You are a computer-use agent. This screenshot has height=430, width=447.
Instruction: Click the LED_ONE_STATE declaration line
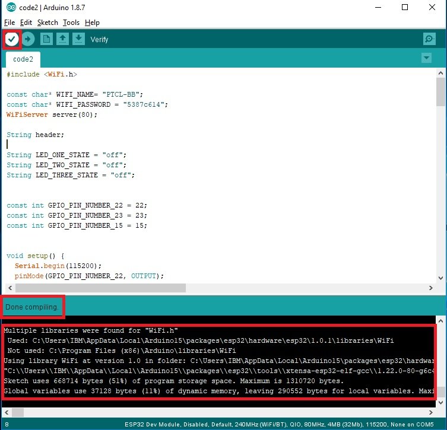[x=66, y=155]
